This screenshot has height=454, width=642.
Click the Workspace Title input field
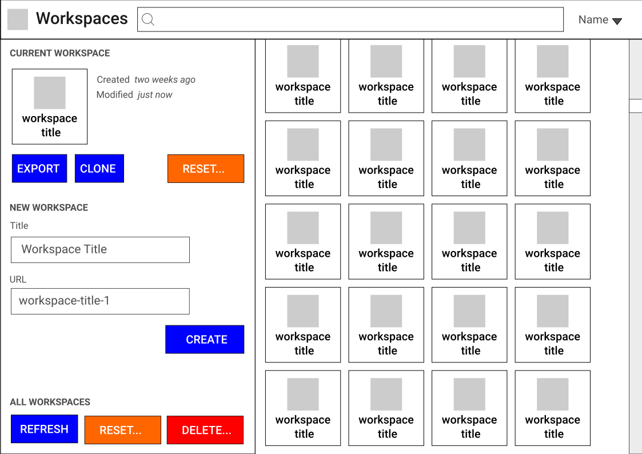click(x=100, y=250)
